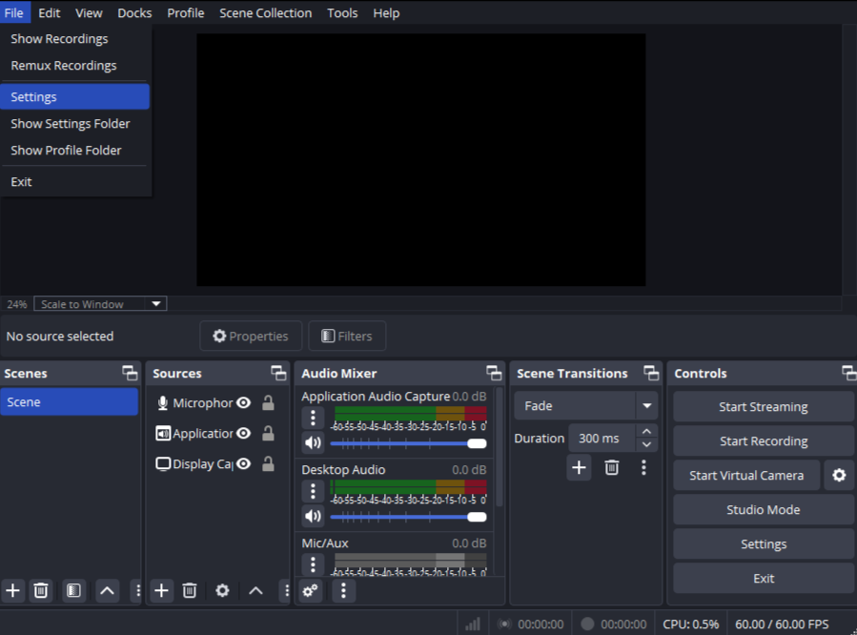The height and width of the screenshot is (635, 857).
Task: Pop out the Audio Mixer dock
Action: tap(494, 373)
